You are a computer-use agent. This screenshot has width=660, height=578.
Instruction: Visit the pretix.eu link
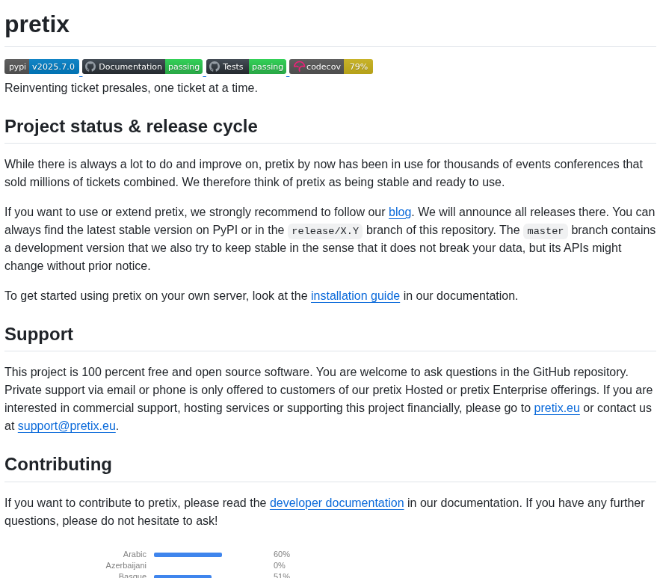click(x=556, y=408)
